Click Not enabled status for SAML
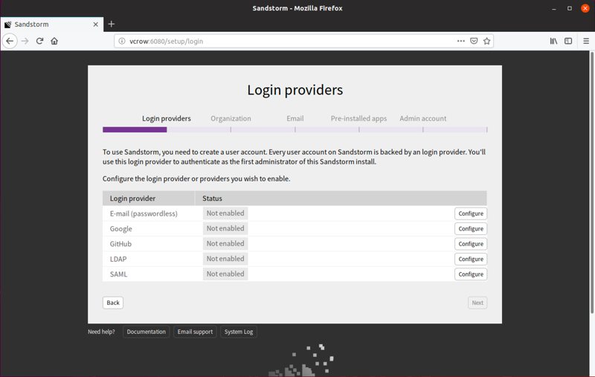 click(225, 274)
